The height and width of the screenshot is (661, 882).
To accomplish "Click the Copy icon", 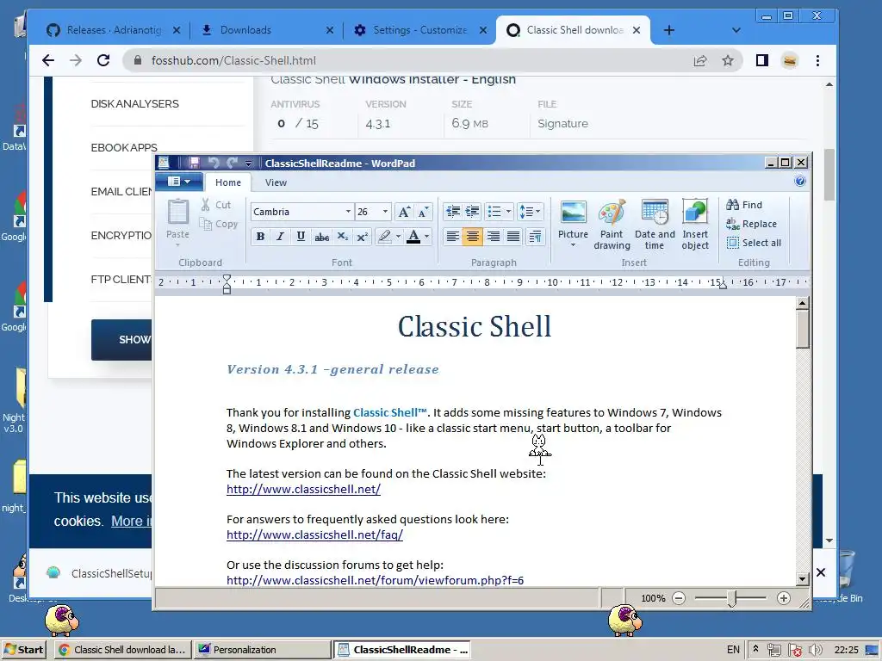I will click(x=206, y=225).
